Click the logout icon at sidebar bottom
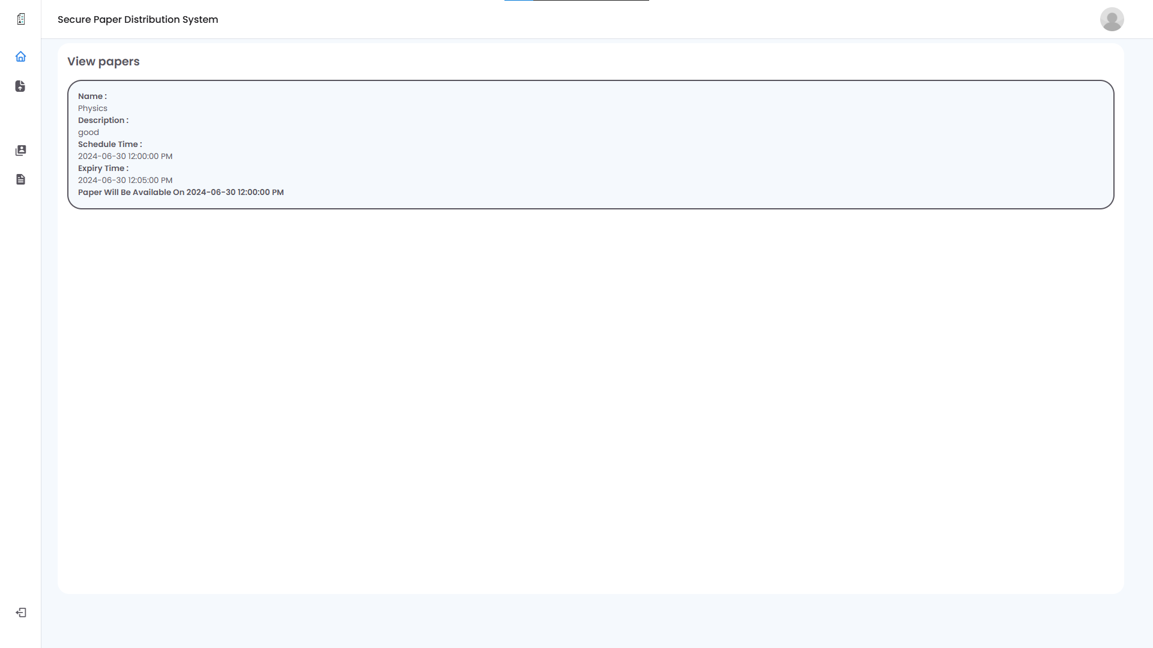Screen dimensions: 1153x648 tap(21, 613)
